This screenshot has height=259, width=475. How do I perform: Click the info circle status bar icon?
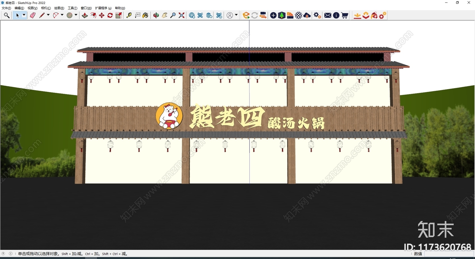click(x=11, y=254)
